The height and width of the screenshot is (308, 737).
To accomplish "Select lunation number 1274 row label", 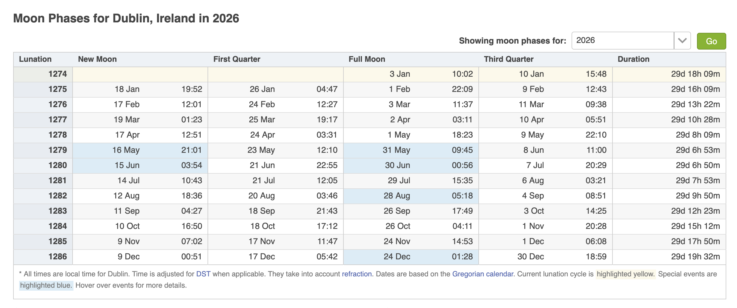I will tap(57, 74).
